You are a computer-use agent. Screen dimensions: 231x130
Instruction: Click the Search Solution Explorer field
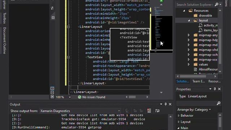(195, 5)
